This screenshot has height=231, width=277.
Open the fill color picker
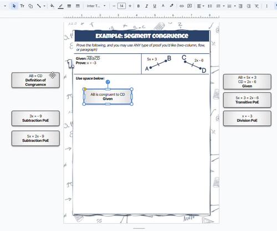coord(52,6)
